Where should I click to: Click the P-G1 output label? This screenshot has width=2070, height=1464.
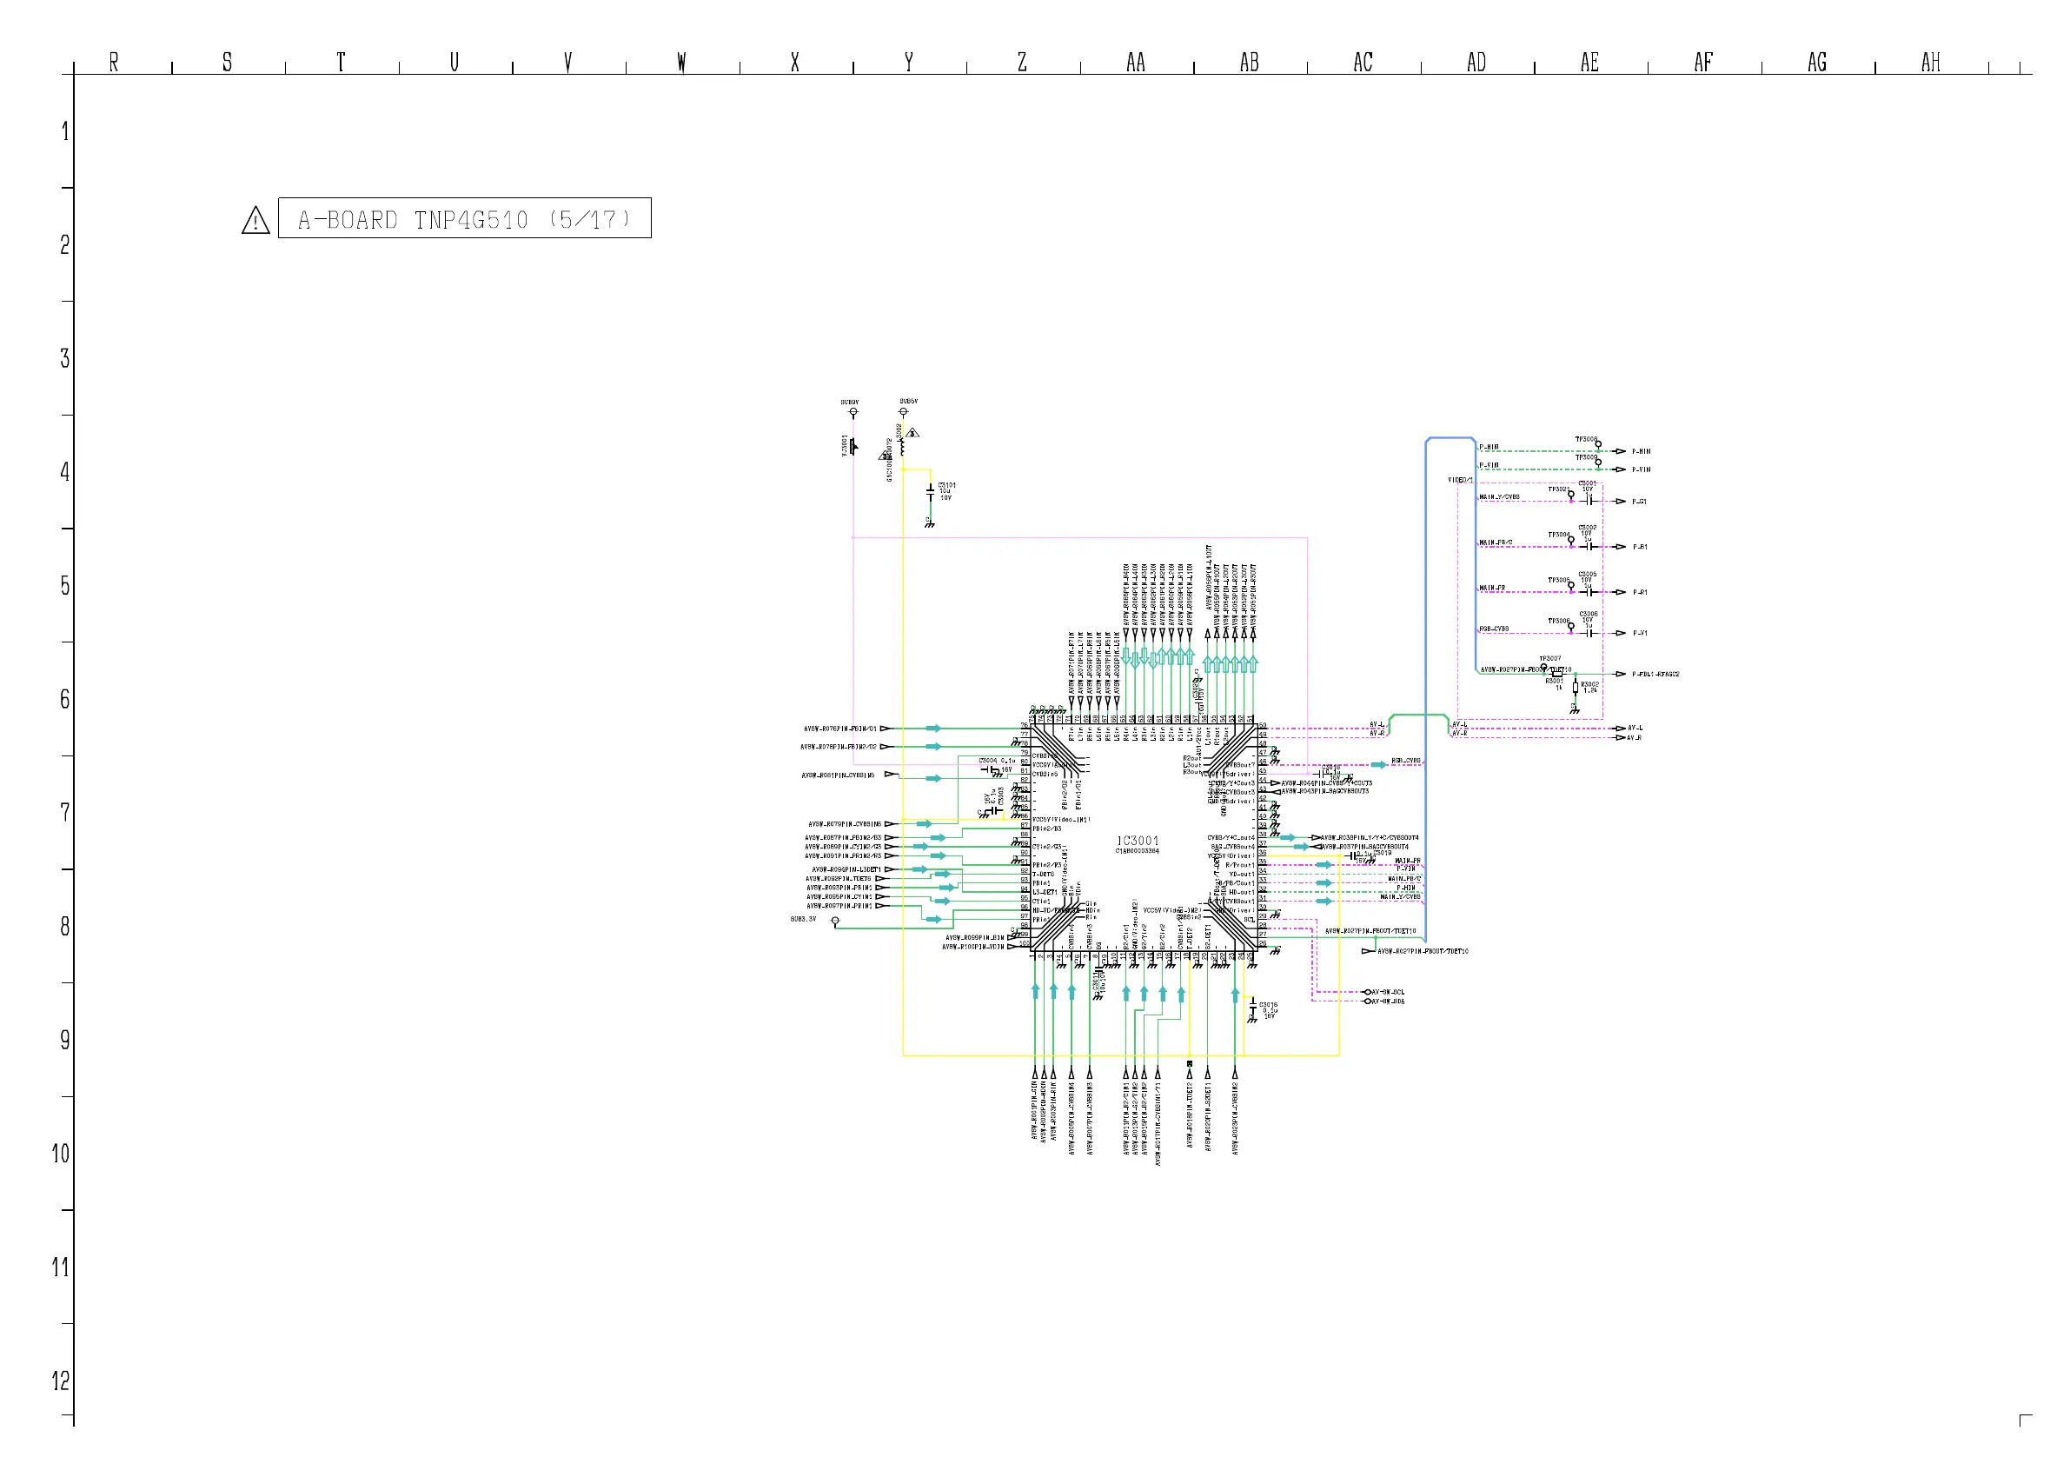[1639, 502]
